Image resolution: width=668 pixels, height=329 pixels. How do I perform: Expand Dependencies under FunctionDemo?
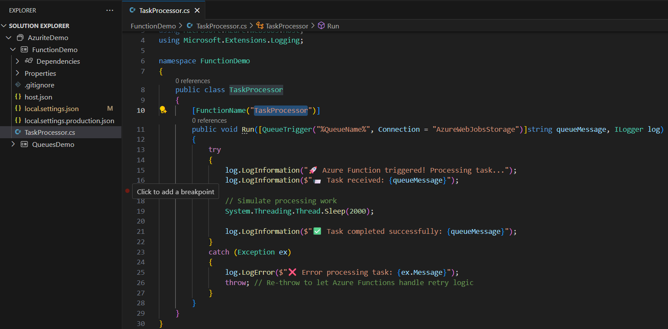point(18,61)
